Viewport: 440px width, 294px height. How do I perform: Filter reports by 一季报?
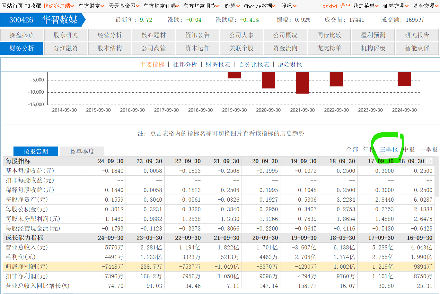click(428, 149)
